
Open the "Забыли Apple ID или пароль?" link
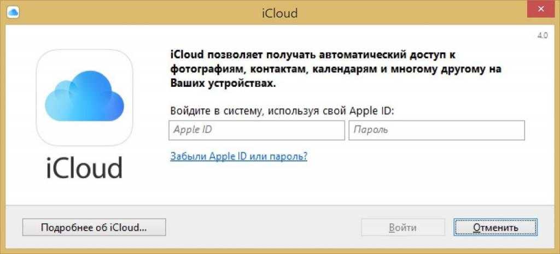coord(238,156)
